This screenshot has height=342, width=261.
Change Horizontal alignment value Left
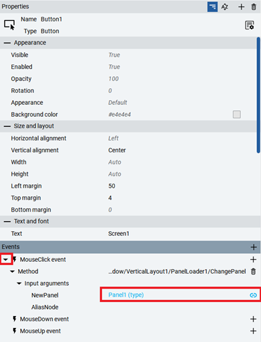click(x=113, y=138)
